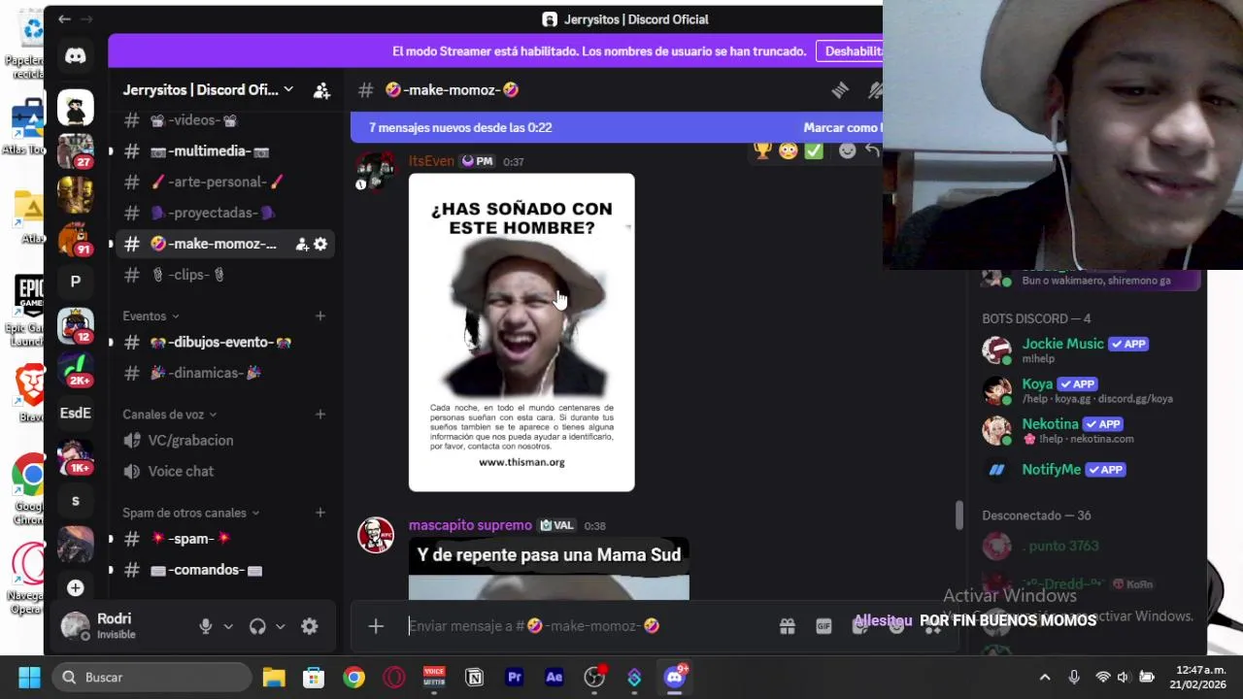Show hidden icons in system tray
This screenshot has width=1243, height=699.
coord(1045,678)
